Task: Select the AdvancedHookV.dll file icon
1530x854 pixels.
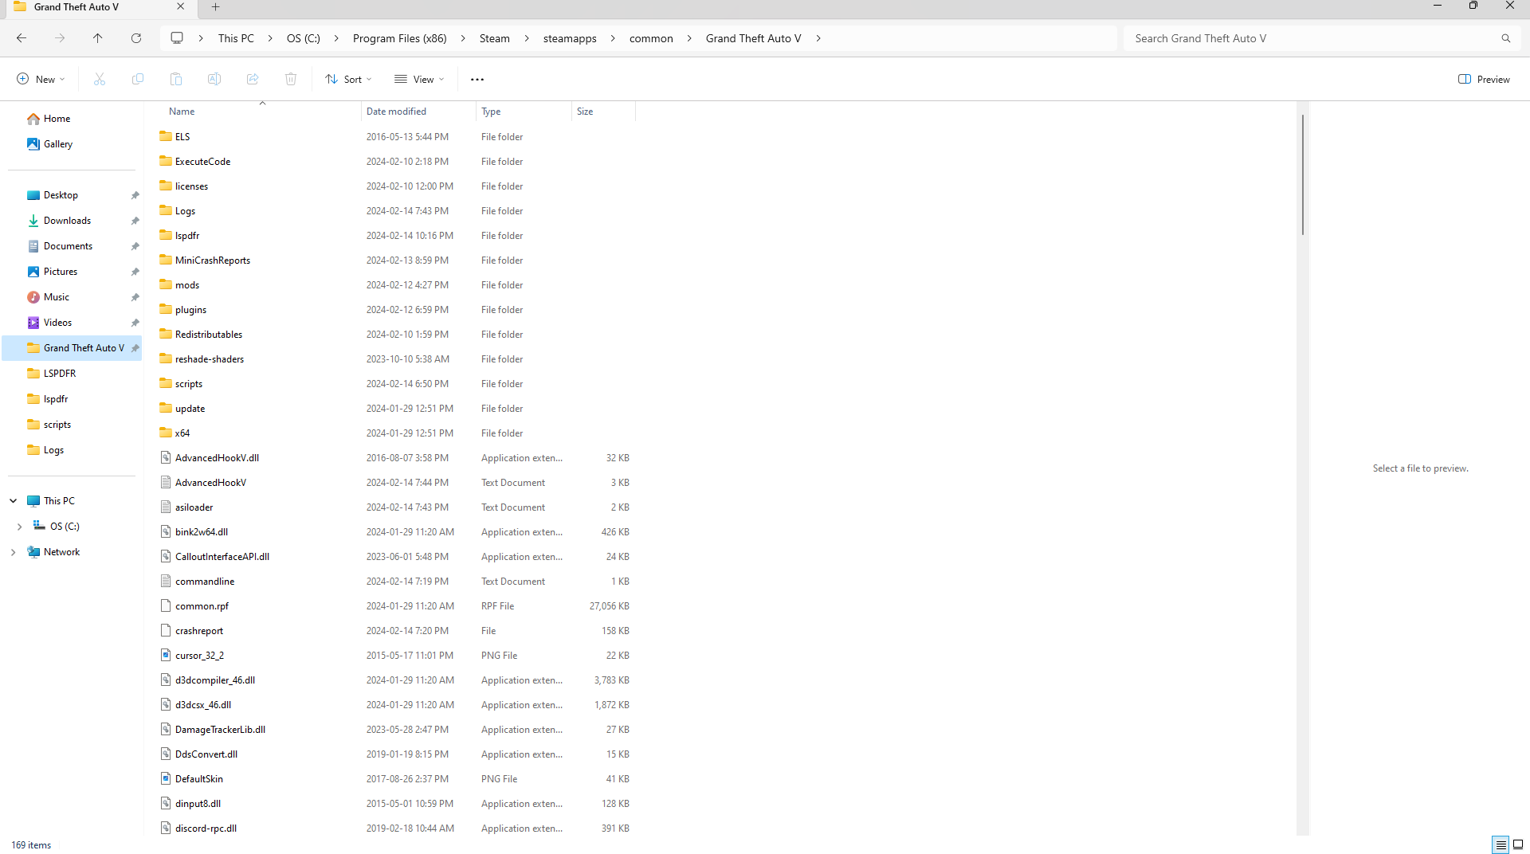Action: click(x=166, y=457)
